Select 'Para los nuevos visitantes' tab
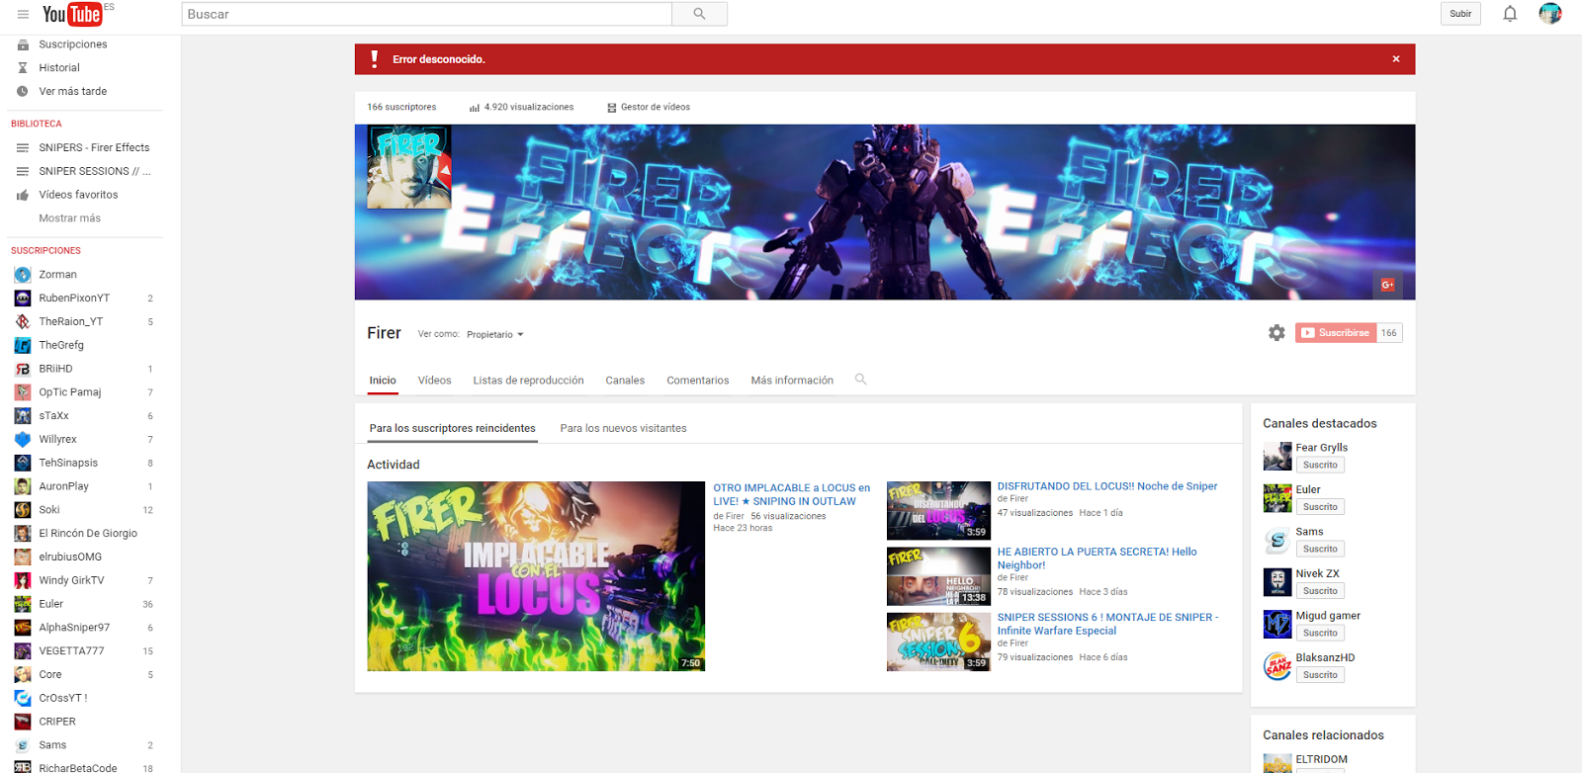The width and height of the screenshot is (1582, 773). (x=623, y=428)
